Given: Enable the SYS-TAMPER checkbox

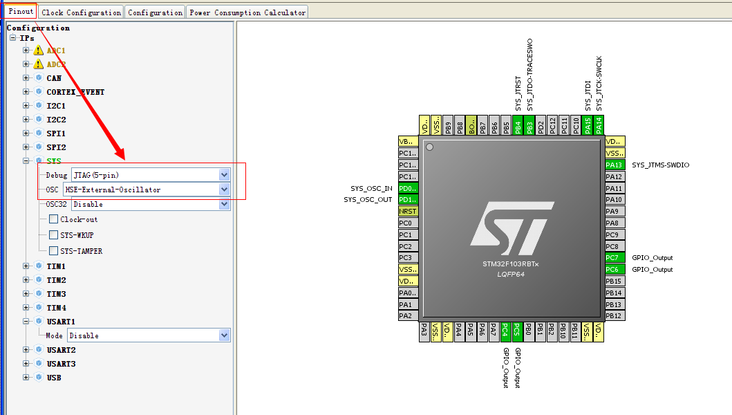Looking at the screenshot, I should (x=54, y=251).
